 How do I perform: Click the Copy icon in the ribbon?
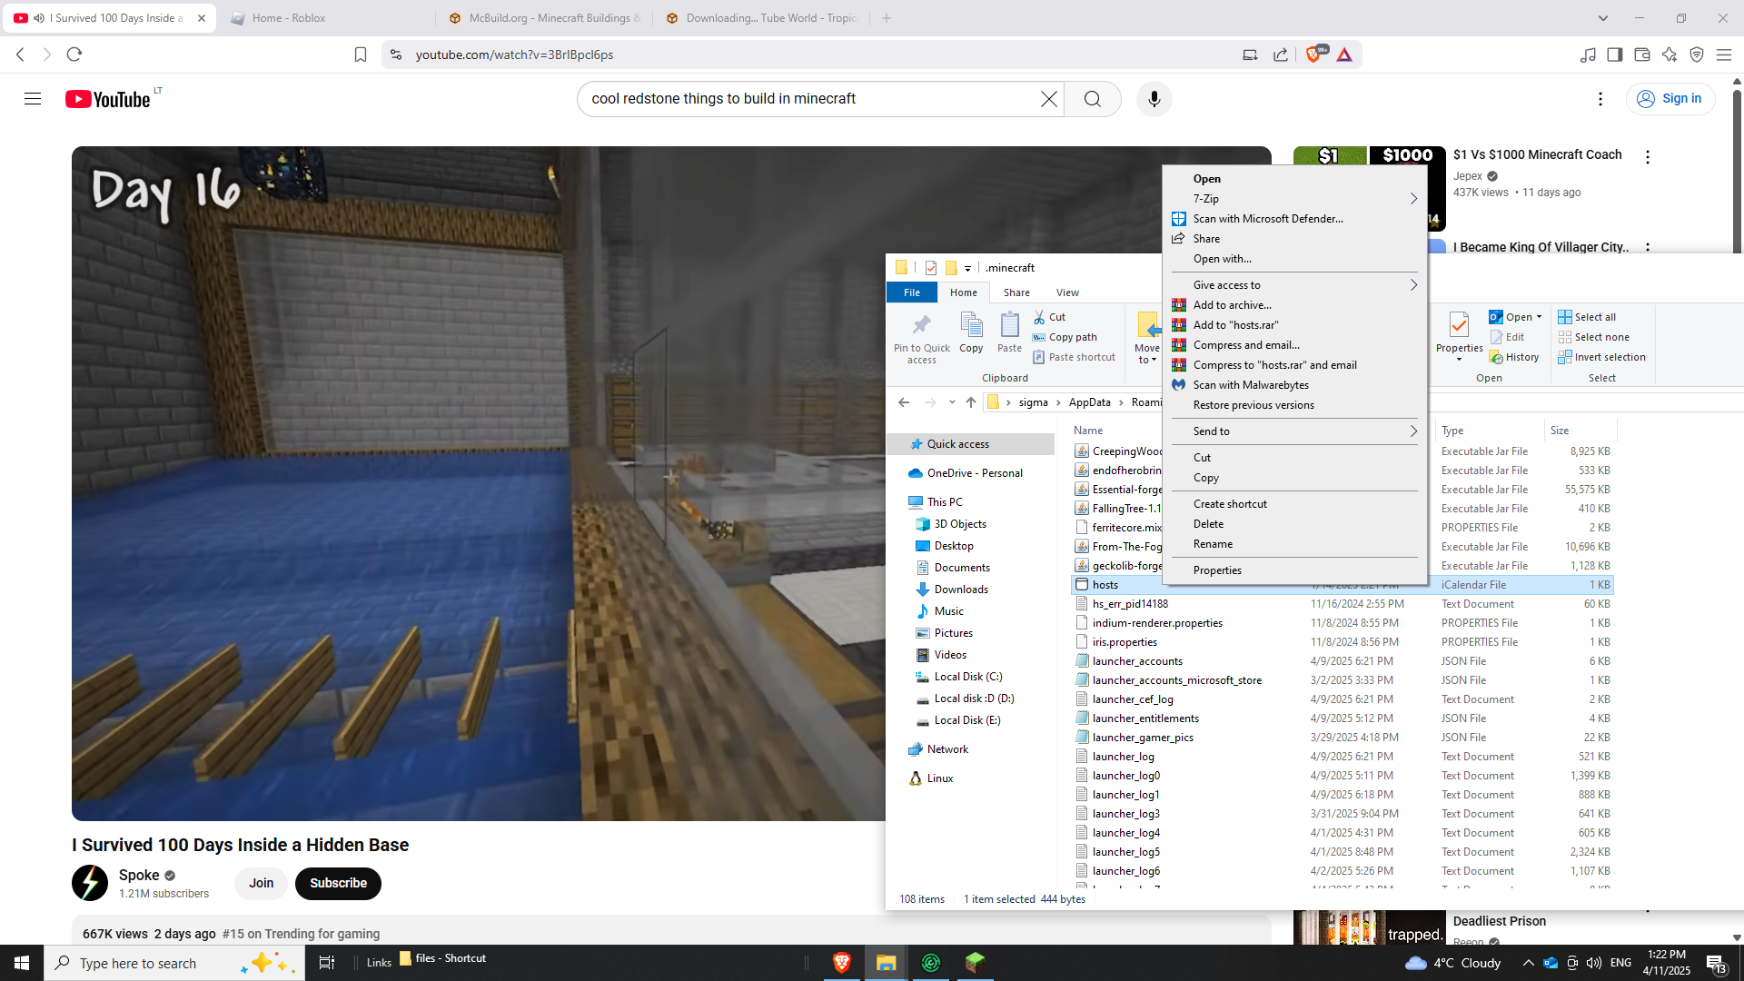click(x=971, y=325)
